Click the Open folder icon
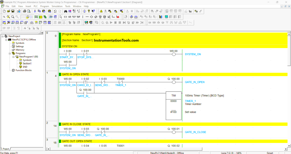 click(x=8, y=11)
